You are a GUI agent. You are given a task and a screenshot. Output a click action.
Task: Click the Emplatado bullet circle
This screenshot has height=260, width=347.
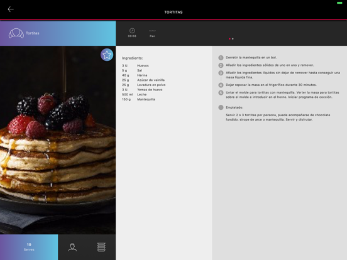221,107
